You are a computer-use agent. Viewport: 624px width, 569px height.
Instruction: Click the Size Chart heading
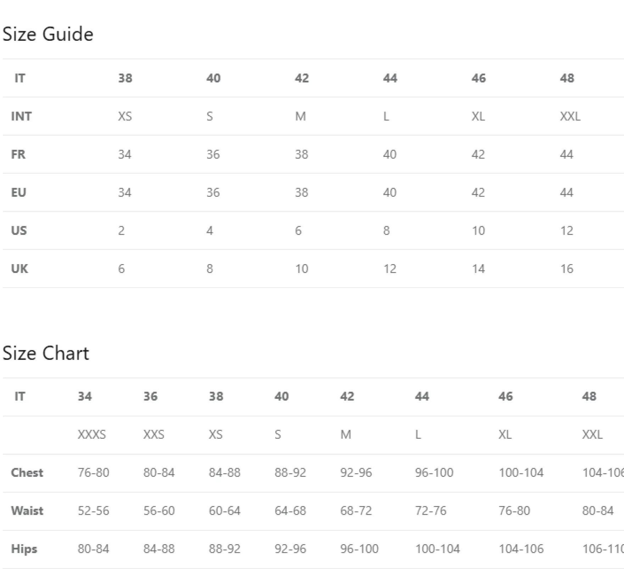click(x=46, y=353)
